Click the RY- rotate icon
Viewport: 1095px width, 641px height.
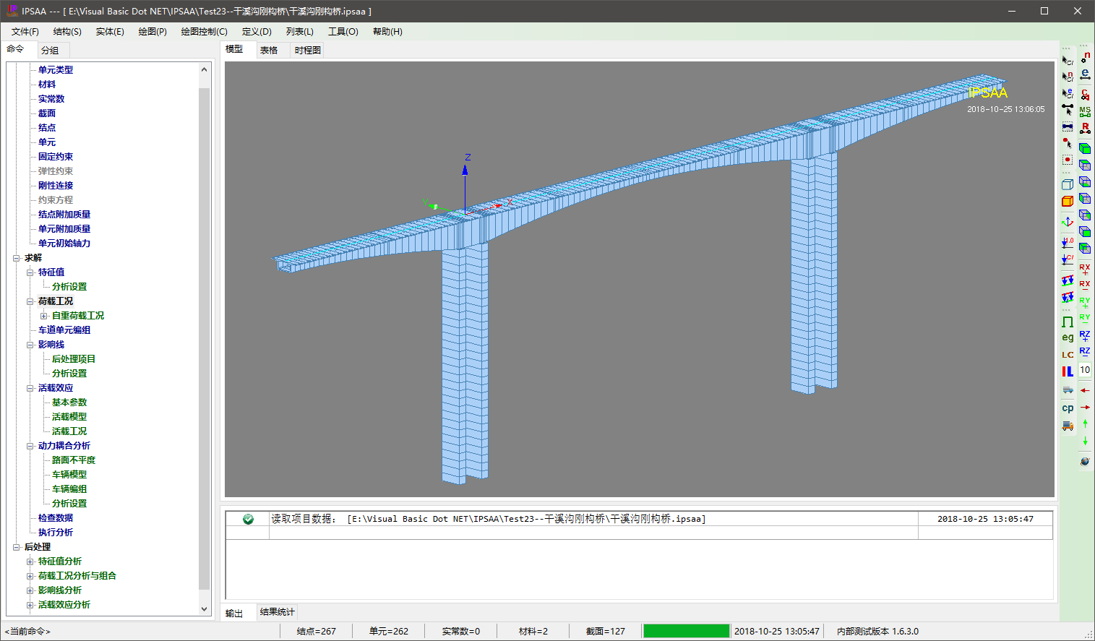coord(1085,319)
